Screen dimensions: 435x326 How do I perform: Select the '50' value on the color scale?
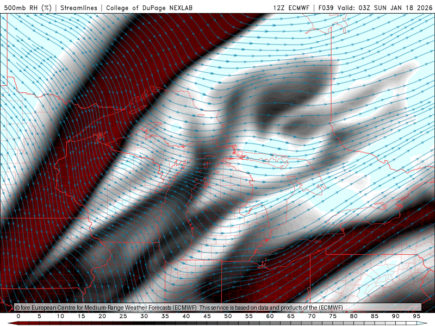(228, 316)
